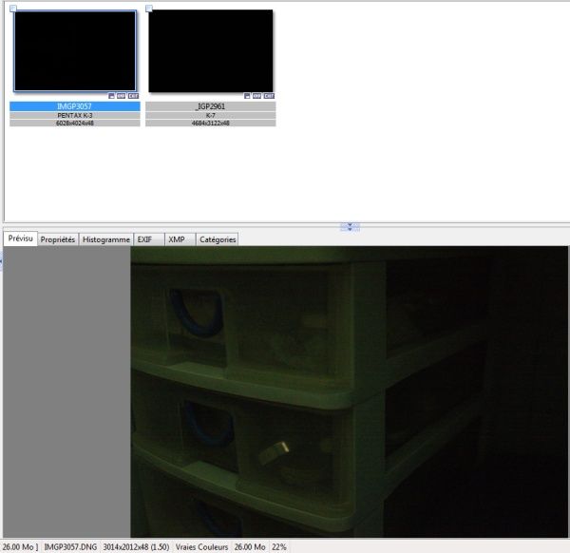570x553 pixels.
Task: Click the 4684x3122x48 dimensions label
Action: click(x=211, y=123)
